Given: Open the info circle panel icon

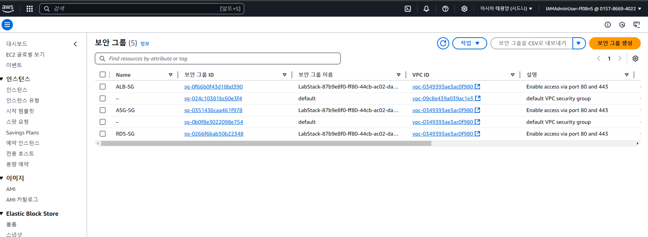Looking at the screenshot, I should (x=608, y=25).
